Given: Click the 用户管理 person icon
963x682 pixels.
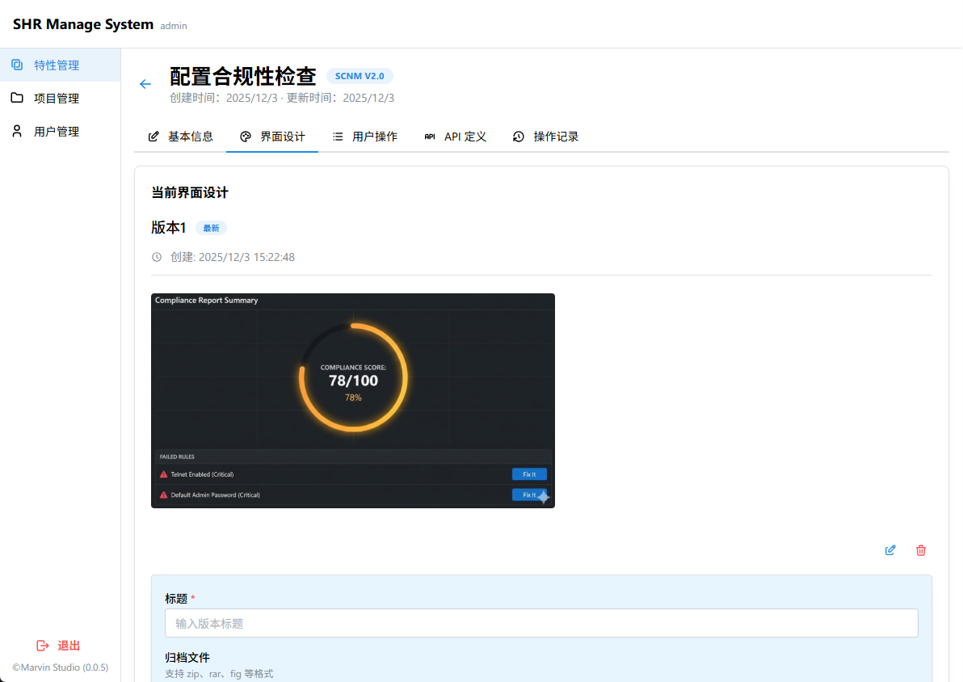Looking at the screenshot, I should tap(17, 131).
